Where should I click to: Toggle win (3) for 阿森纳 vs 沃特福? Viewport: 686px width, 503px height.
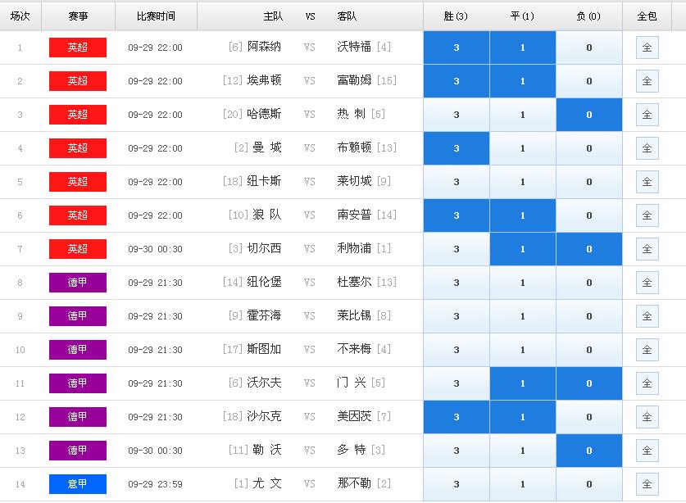[457, 48]
